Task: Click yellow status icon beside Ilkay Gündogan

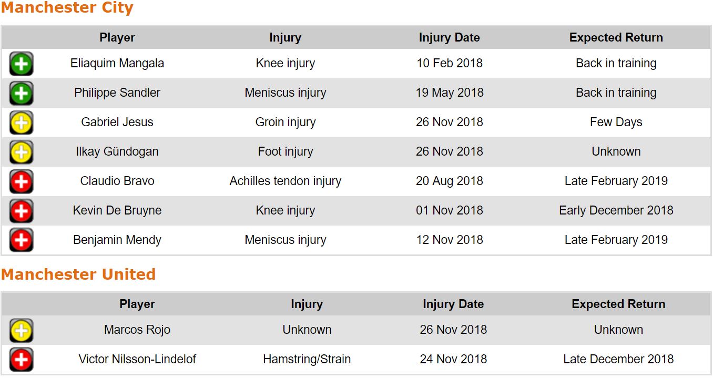Action: pyautogui.click(x=21, y=152)
